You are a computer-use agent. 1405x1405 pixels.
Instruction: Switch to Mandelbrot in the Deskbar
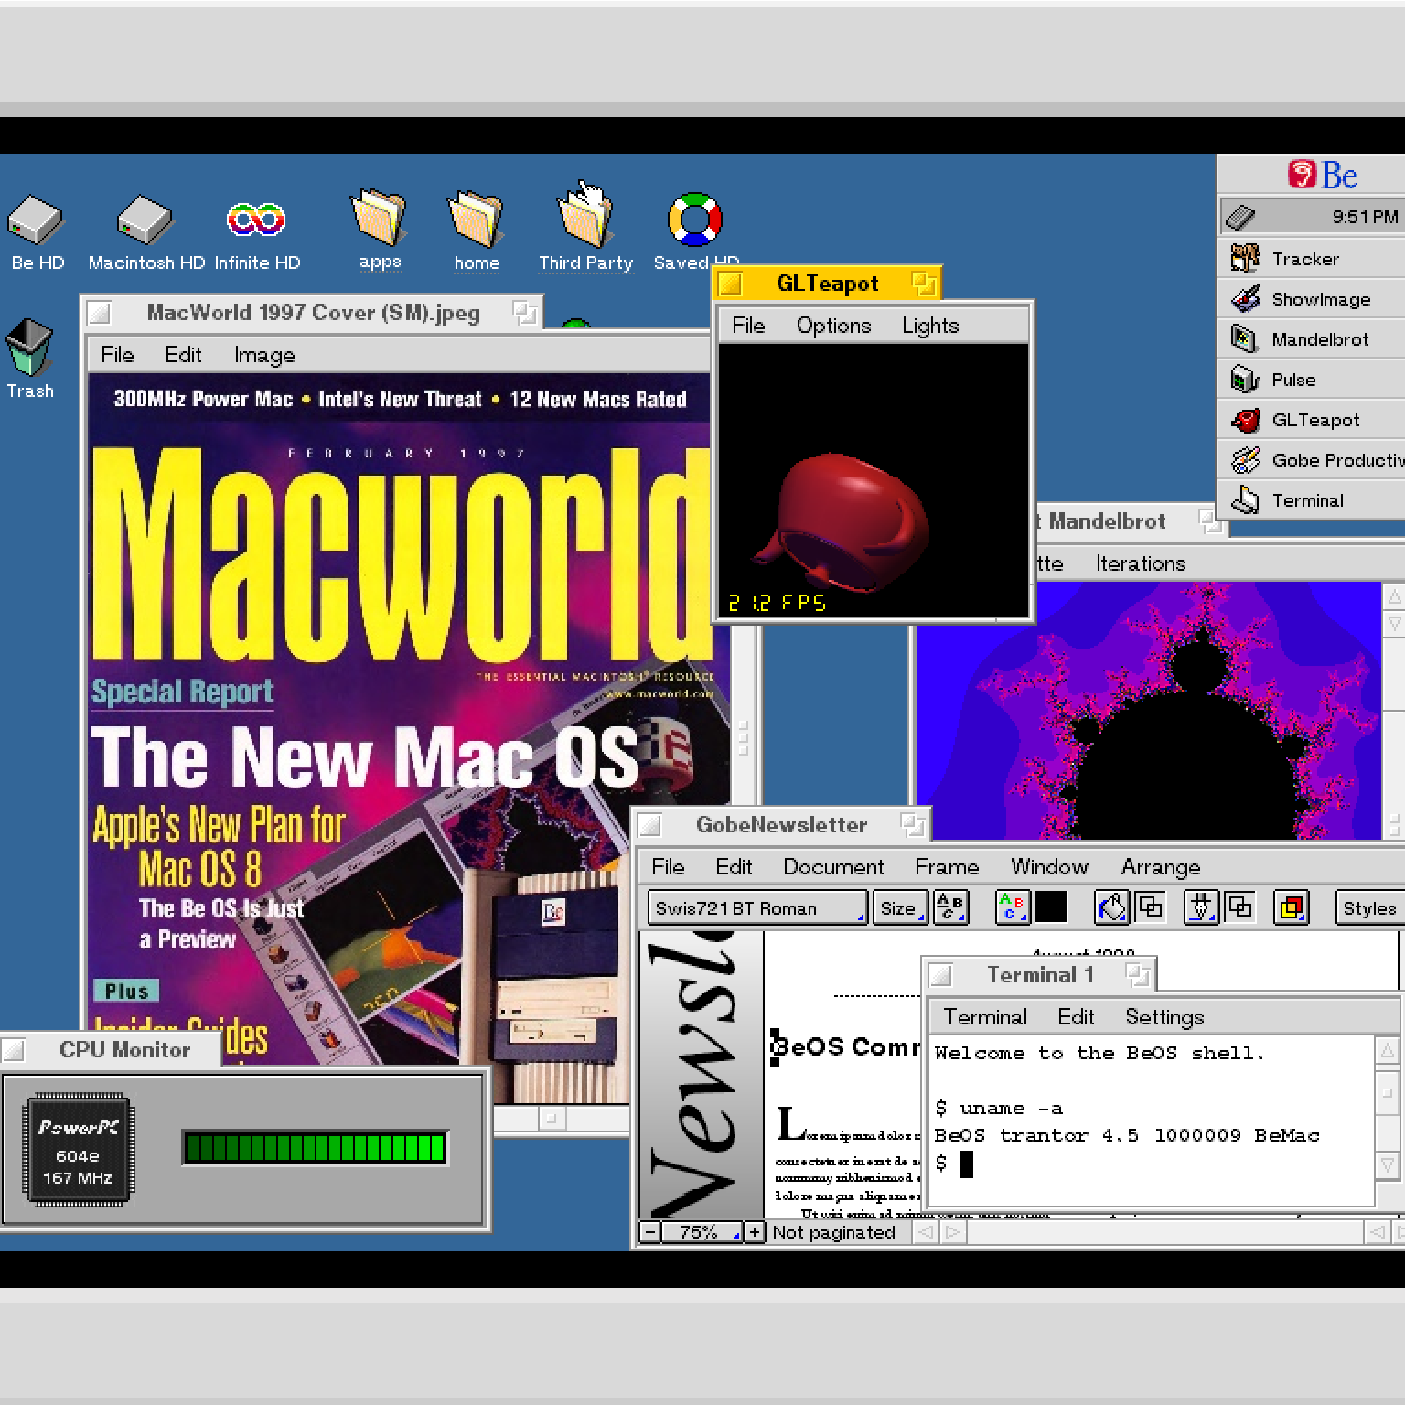click(1312, 339)
